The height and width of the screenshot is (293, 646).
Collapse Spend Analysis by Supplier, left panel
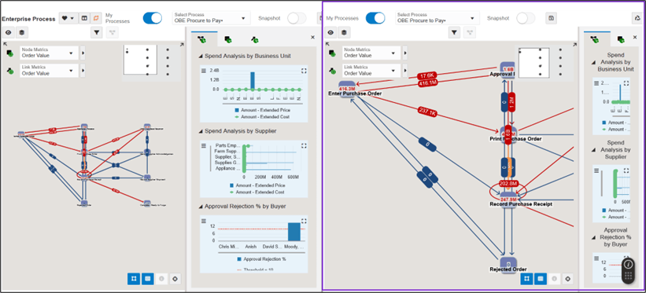[201, 131]
